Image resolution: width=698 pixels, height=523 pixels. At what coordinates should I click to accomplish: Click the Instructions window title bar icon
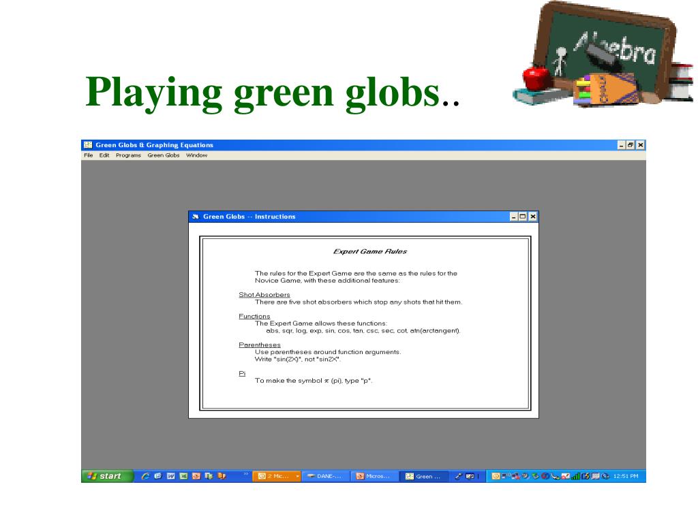[x=196, y=217]
